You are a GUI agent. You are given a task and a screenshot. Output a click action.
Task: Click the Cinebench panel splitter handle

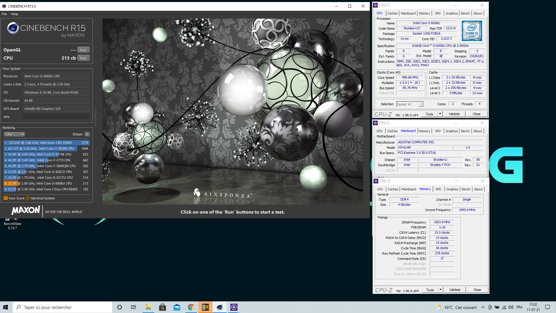click(x=95, y=117)
